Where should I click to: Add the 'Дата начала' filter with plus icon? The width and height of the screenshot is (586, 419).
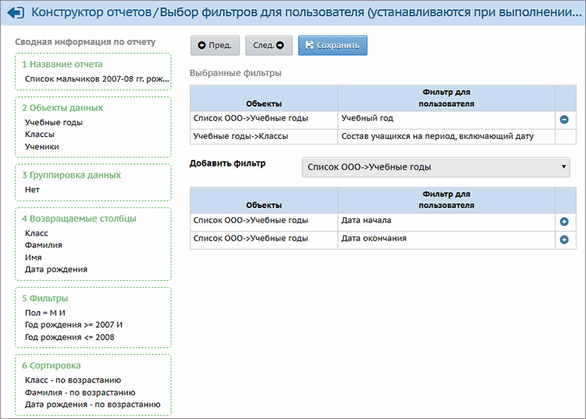pyautogui.click(x=564, y=222)
